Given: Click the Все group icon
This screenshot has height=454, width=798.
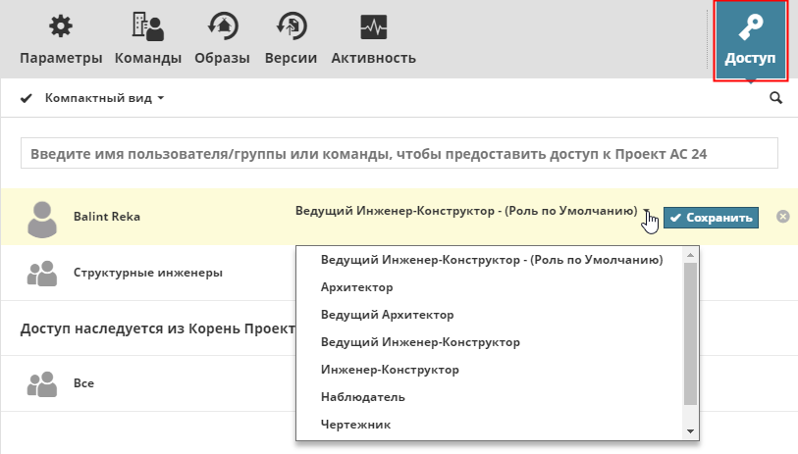Looking at the screenshot, I should (41, 384).
